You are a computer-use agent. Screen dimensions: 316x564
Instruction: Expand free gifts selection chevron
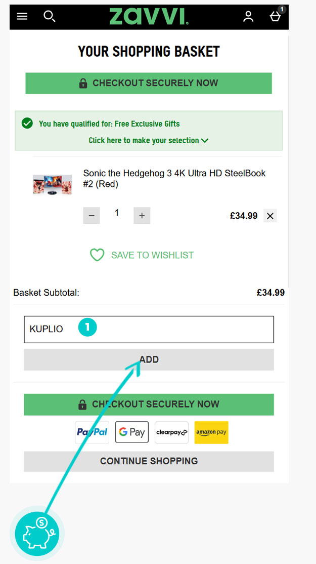(205, 141)
